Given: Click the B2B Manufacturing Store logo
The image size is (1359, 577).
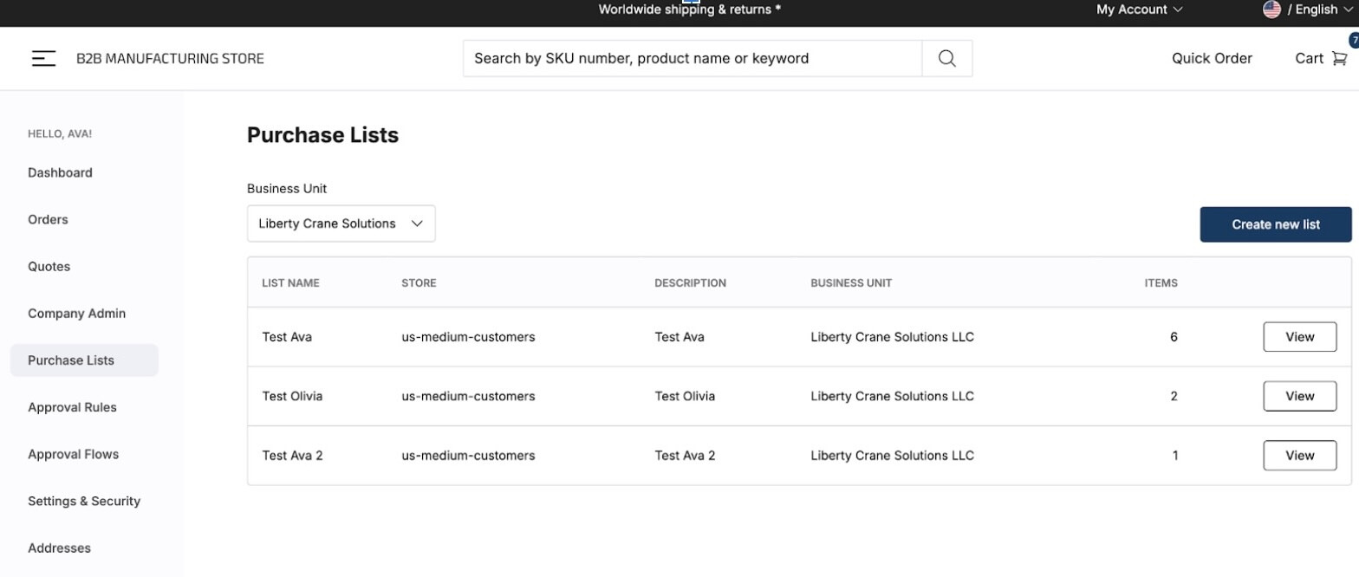Looking at the screenshot, I should point(170,59).
